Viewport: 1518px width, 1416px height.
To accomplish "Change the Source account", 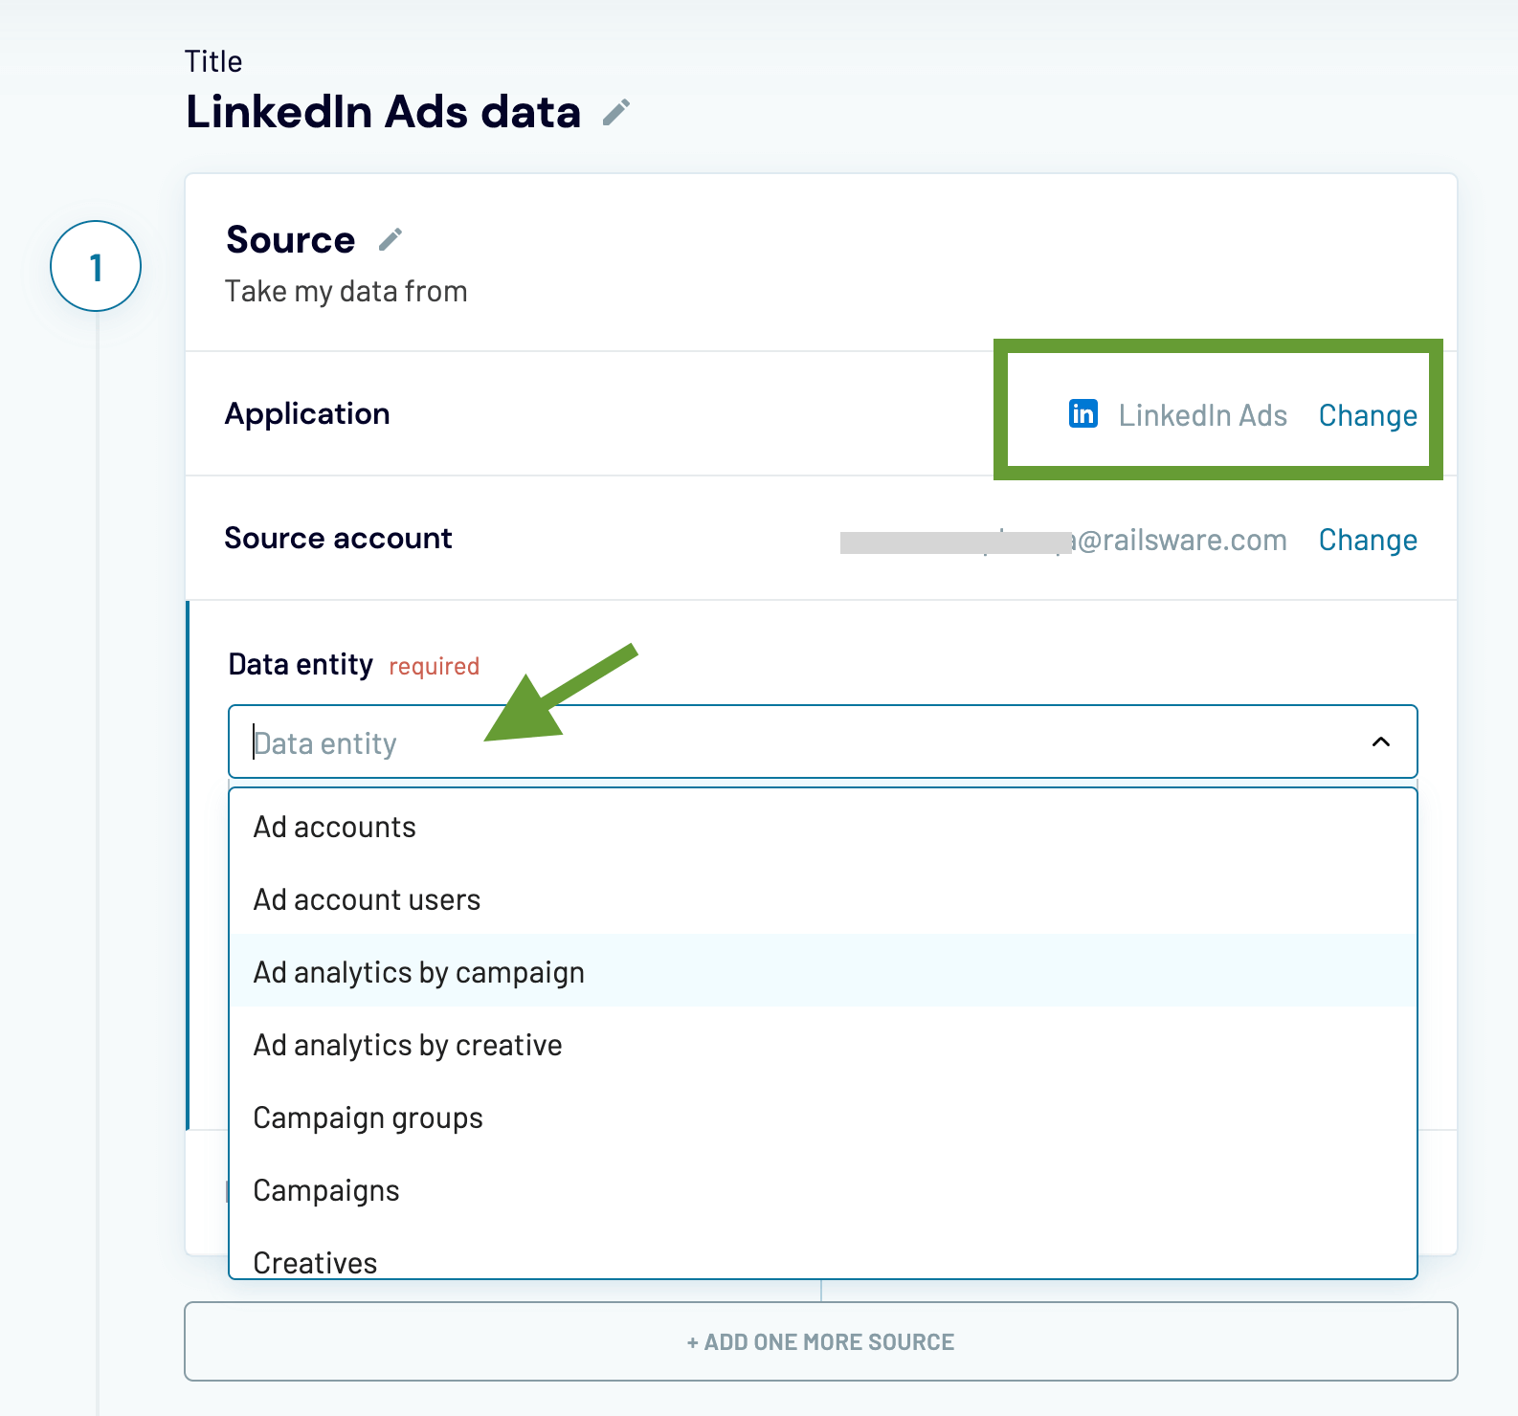I will [x=1368, y=540].
